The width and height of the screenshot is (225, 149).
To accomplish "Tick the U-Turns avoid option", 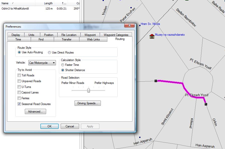I will [x=19, y=87].
